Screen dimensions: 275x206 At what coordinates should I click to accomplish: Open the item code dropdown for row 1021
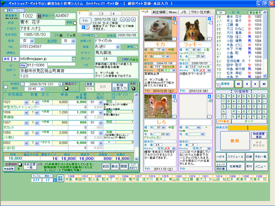click(26, 102)
